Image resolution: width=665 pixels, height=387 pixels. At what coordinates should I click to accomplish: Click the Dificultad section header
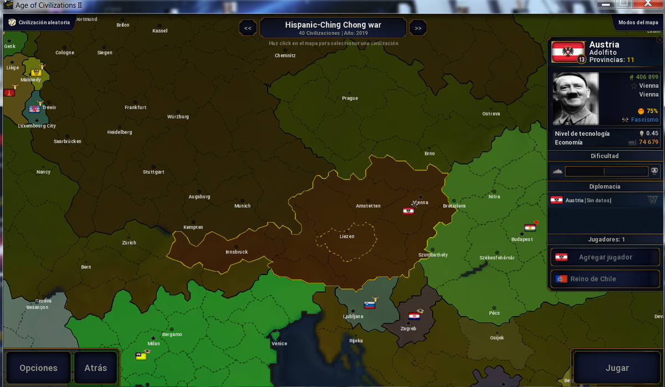(605, 156)
